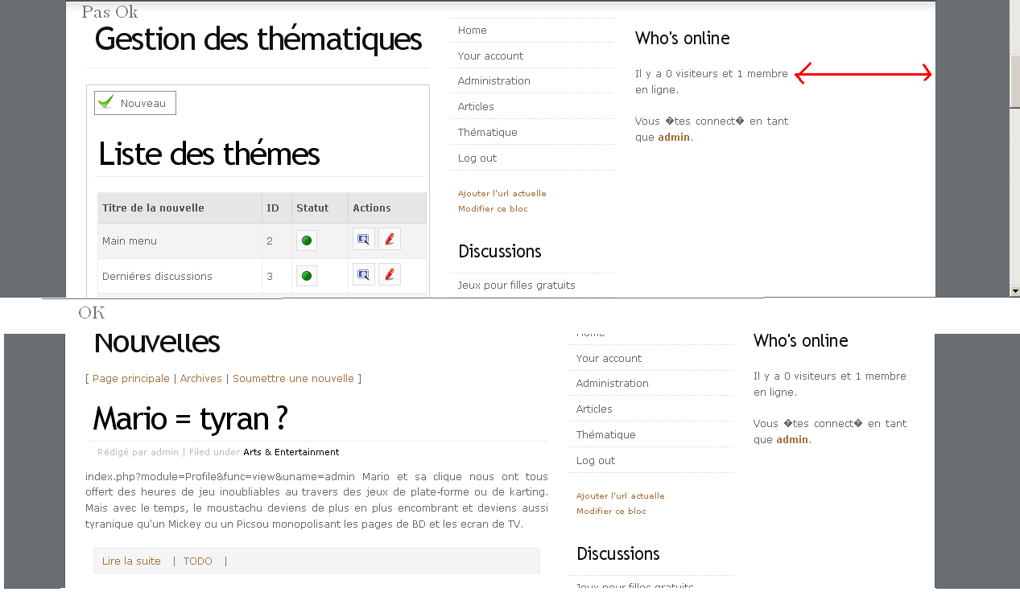Click Who's online heading in Pas Ok page

point(682,38)
